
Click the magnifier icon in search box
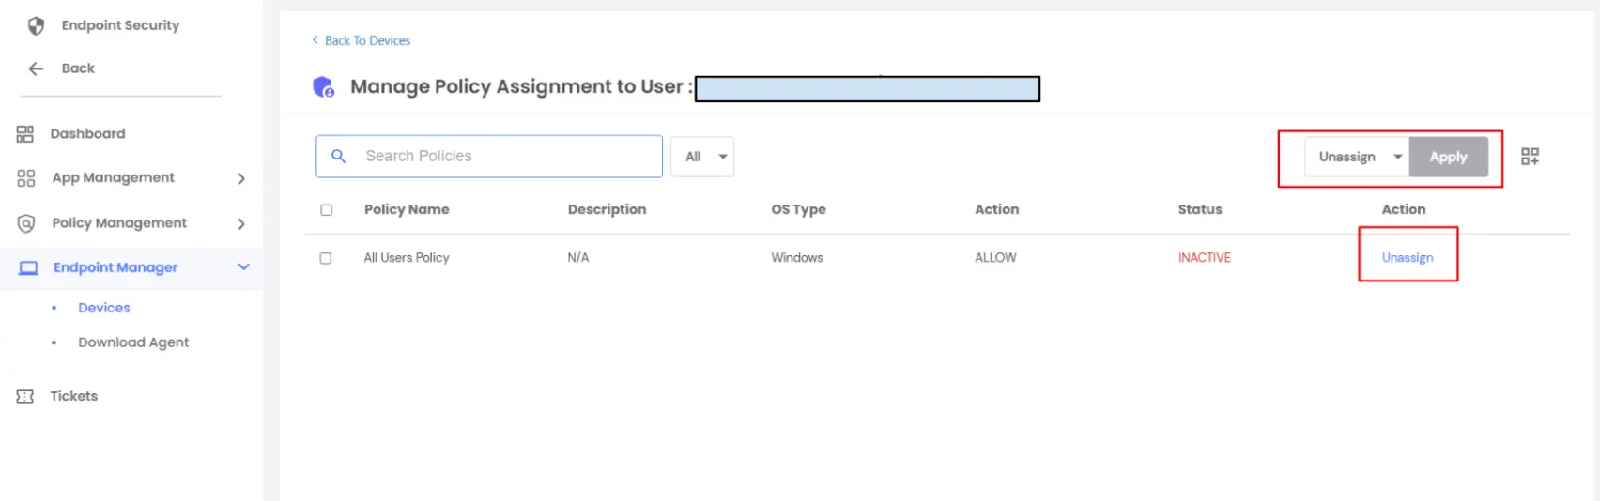tap(339, 156)
